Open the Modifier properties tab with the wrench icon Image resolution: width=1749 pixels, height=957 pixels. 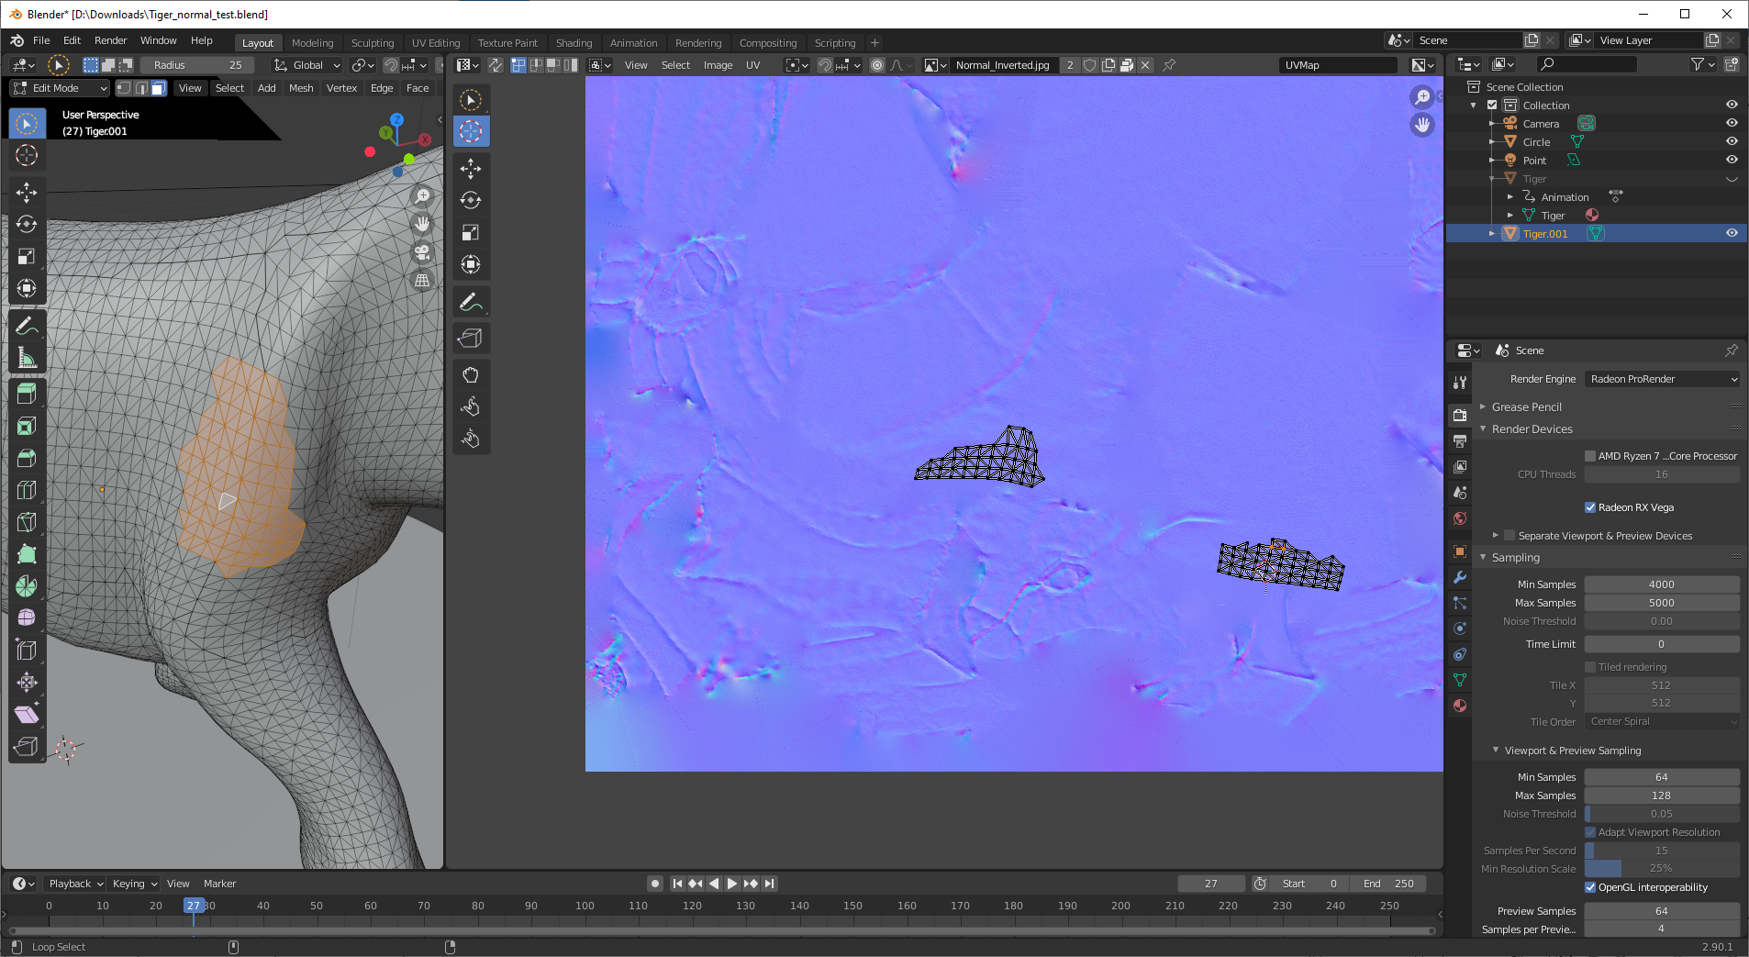tap(1460, 577)
